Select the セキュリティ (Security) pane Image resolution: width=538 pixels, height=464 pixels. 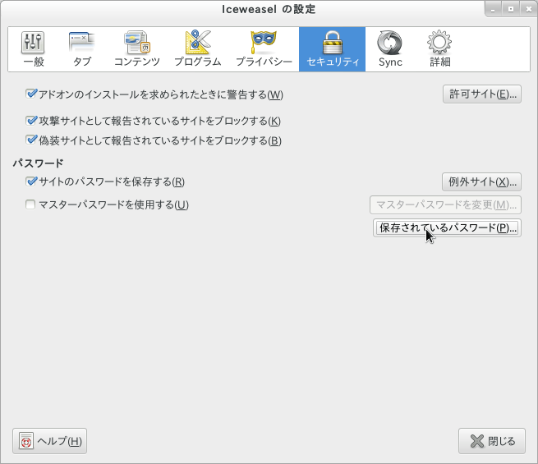pos(332,49)
